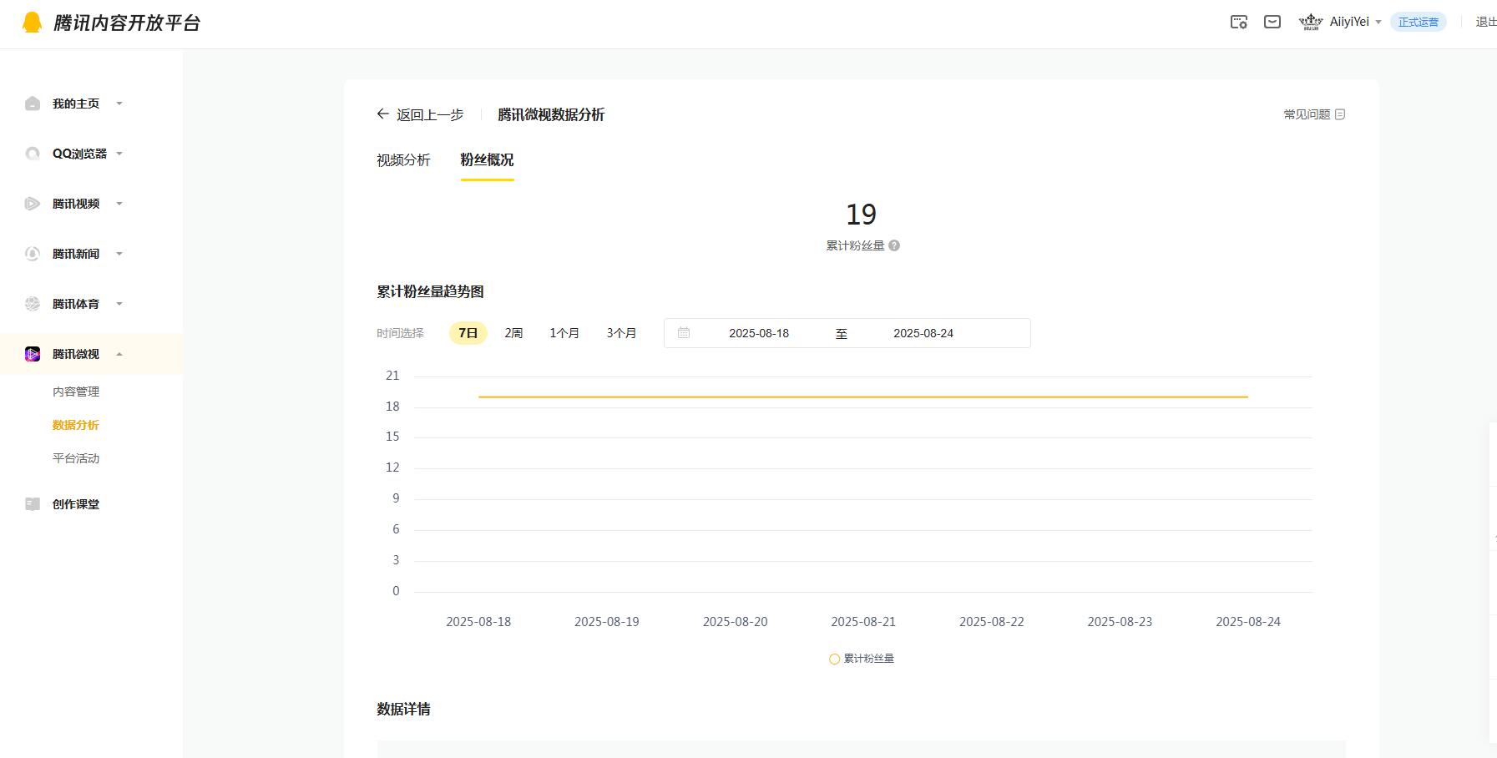
Task: Click the 常见问题 document icon
Action: pos(1340,114)
